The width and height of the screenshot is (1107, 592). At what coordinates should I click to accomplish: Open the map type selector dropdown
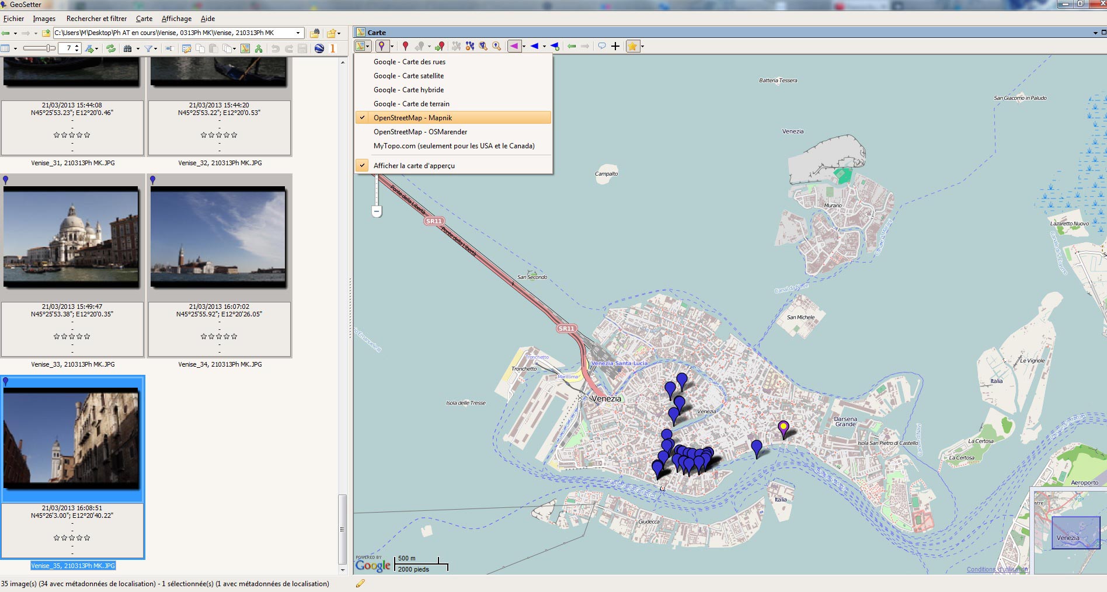tap(367, 46)
